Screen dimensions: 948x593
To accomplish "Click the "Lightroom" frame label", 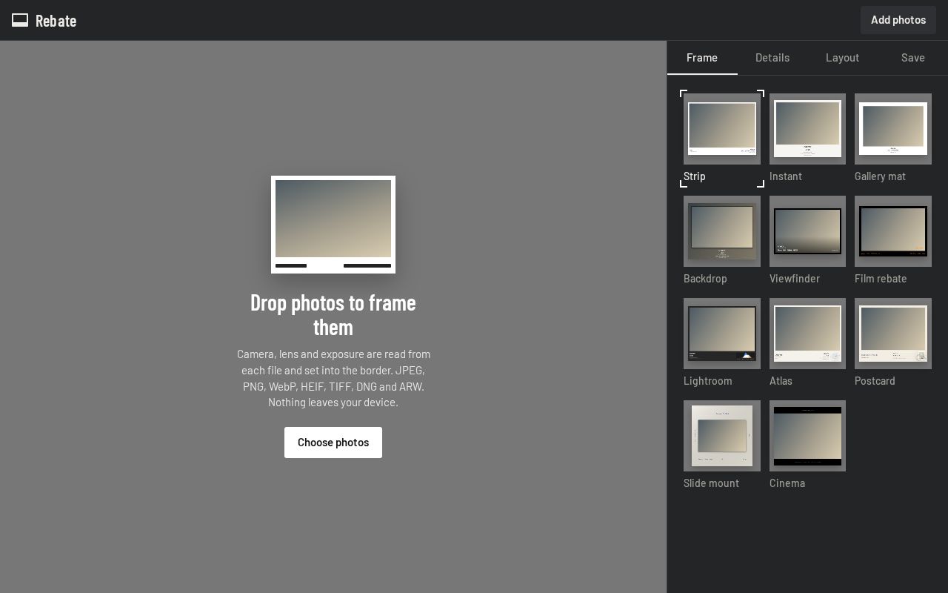I will pyautogui.click(x=708, y=381).
